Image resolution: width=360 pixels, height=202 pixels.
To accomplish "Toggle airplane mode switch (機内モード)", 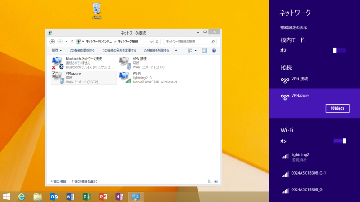I will [x=340, y=50].
